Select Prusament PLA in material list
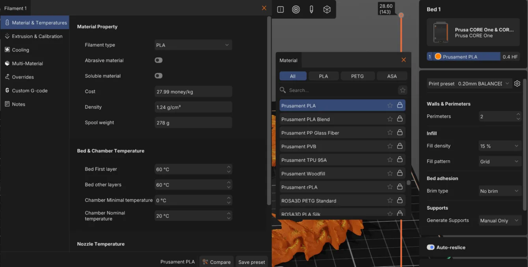This screenshot has height=267, width=528. pos(342,105)
